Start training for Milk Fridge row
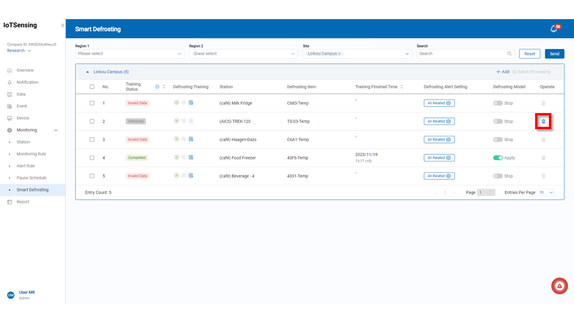 pyautogui.click(x=176, y=103)
